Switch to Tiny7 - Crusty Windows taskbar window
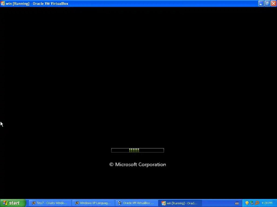This screenshot has width=277, height=207. [50, 203]
